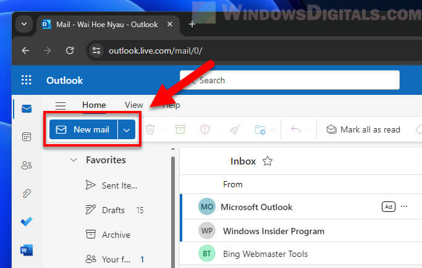Open the more options dots on Microsoft Outlook ad
This screenshot has height=268, width=422.
(404, 206)
